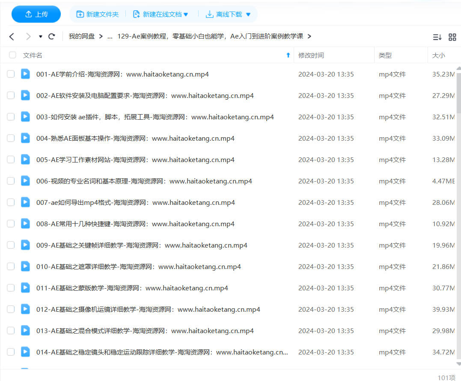Image resolution: width=461 pixels, height=381 pixels.
Task: Click the 101项 item count
Action: pos(446,378)
